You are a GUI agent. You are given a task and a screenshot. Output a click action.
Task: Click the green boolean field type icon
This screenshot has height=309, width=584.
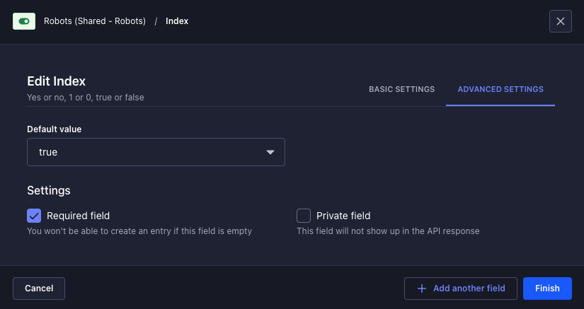pos(24,21)
